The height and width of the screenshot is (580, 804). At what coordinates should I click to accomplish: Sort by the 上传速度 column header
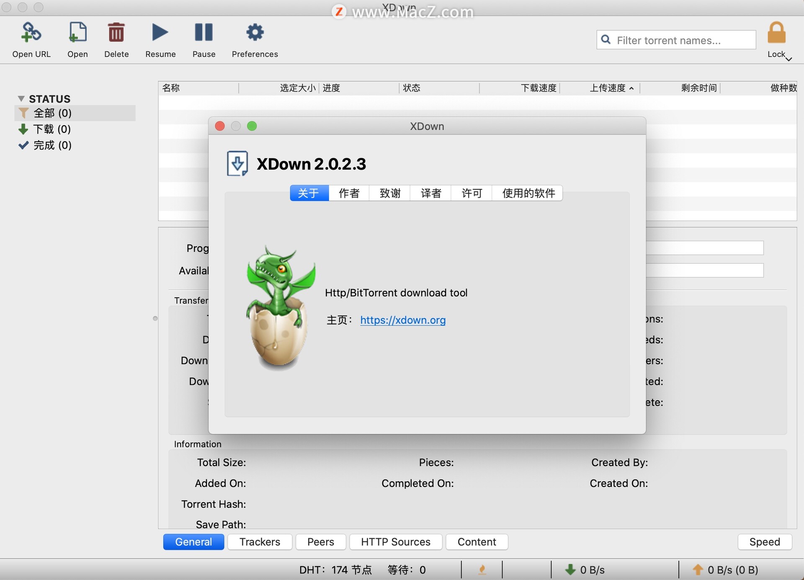(x=600, y=88)
